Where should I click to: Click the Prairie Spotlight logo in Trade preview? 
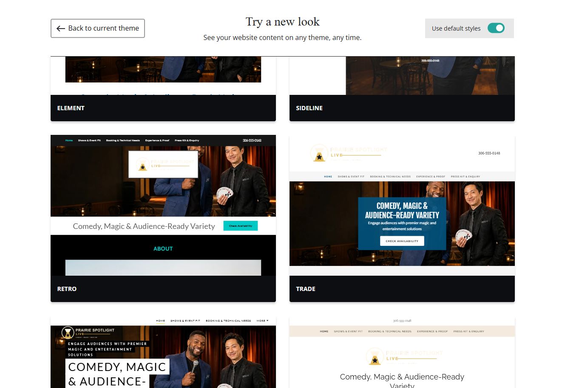349,154
